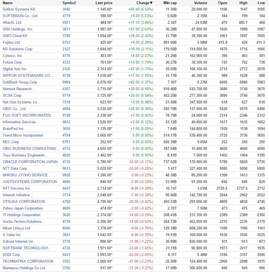The width and height of the screenshot is (269, 272).
Task: Open Cybozu, Inc. company link
Action: 13,56
